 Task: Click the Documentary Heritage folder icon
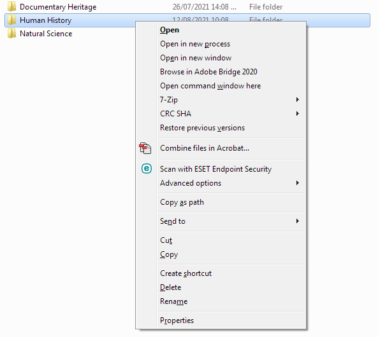11,6
